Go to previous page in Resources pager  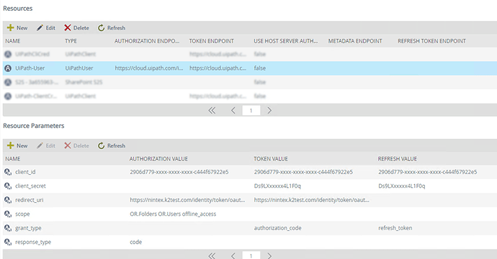233,110
